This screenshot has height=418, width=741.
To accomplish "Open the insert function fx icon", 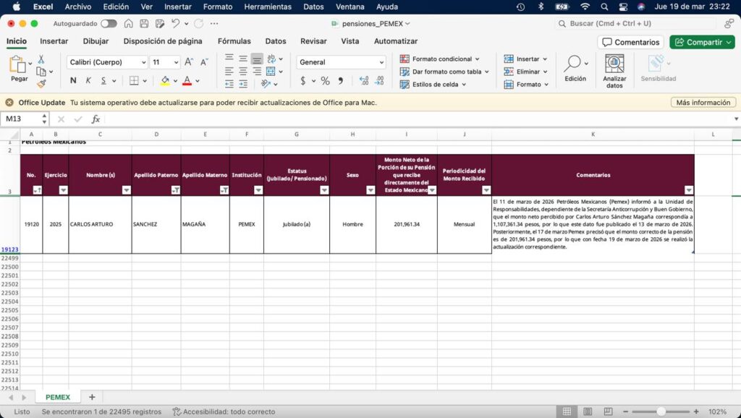I will click(x=96, y=119).
